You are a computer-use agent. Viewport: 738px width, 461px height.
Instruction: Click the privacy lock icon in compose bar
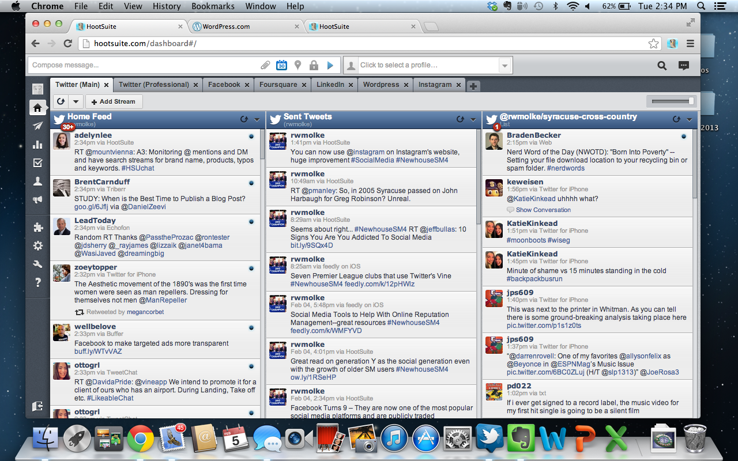point(314,65)
